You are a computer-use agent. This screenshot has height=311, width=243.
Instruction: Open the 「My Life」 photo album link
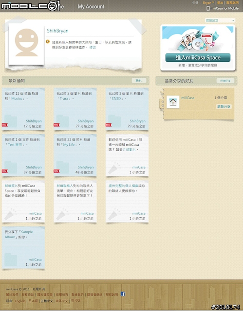(69, 145)
